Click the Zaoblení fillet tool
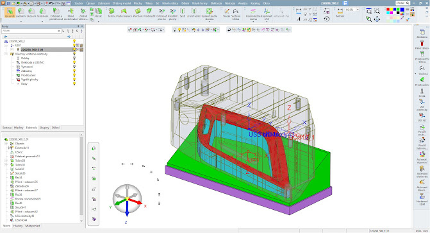The width and height of the screenshot is (430, 233). point(21,13)
